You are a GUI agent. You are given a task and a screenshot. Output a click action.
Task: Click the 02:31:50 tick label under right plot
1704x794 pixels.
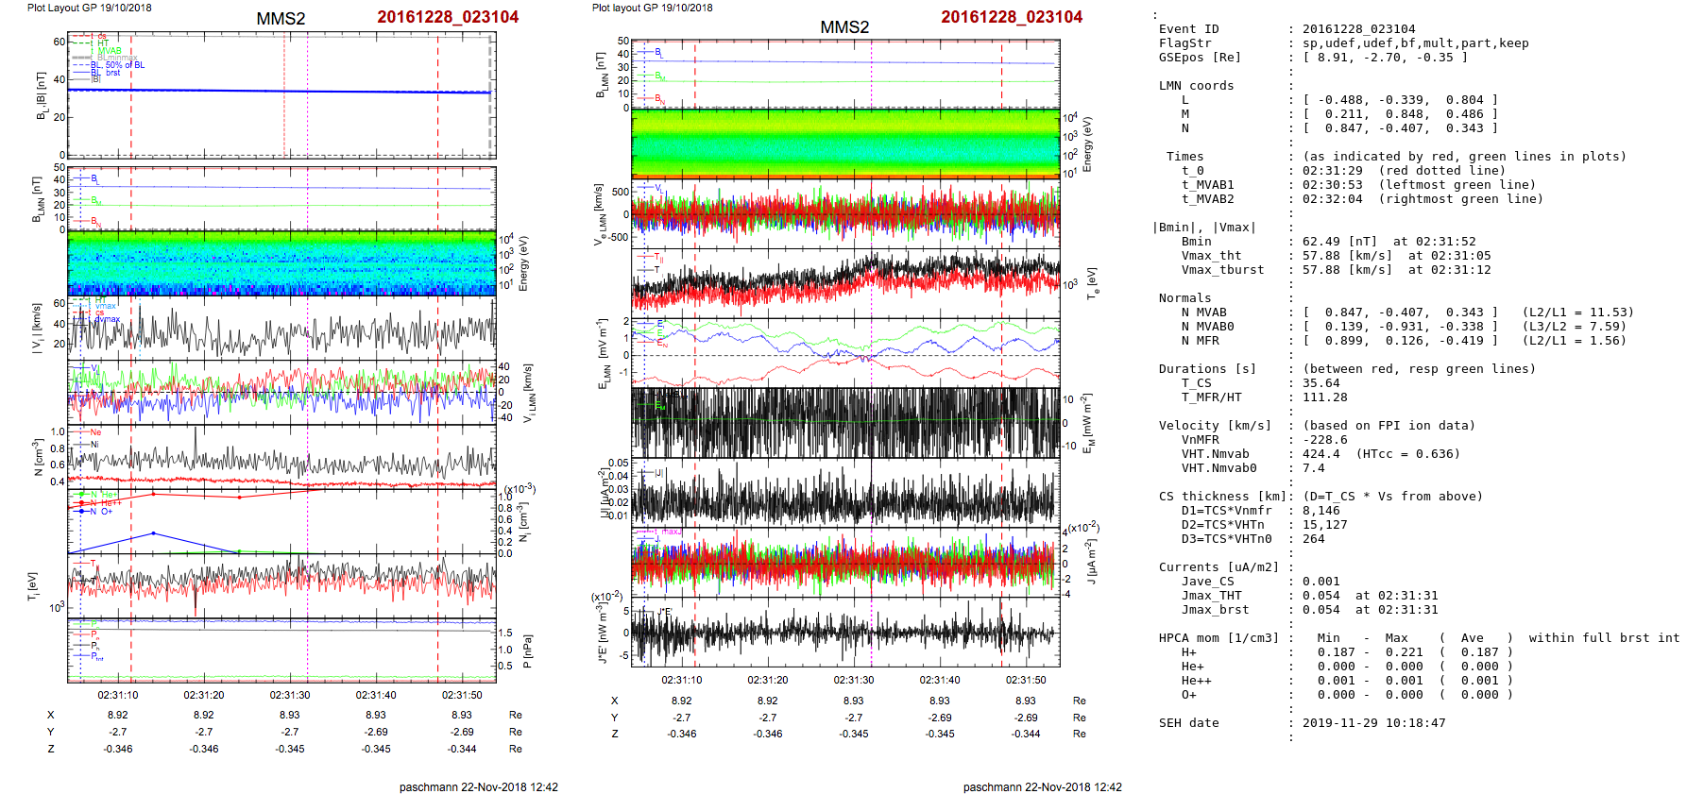point(1026,680)
